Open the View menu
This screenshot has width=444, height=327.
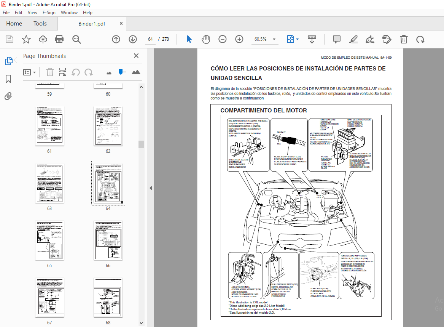(x=32, y=13)
